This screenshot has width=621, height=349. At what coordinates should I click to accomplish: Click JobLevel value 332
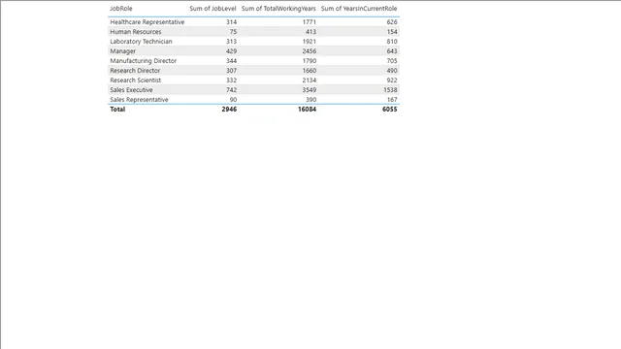[x=231, y=80]
